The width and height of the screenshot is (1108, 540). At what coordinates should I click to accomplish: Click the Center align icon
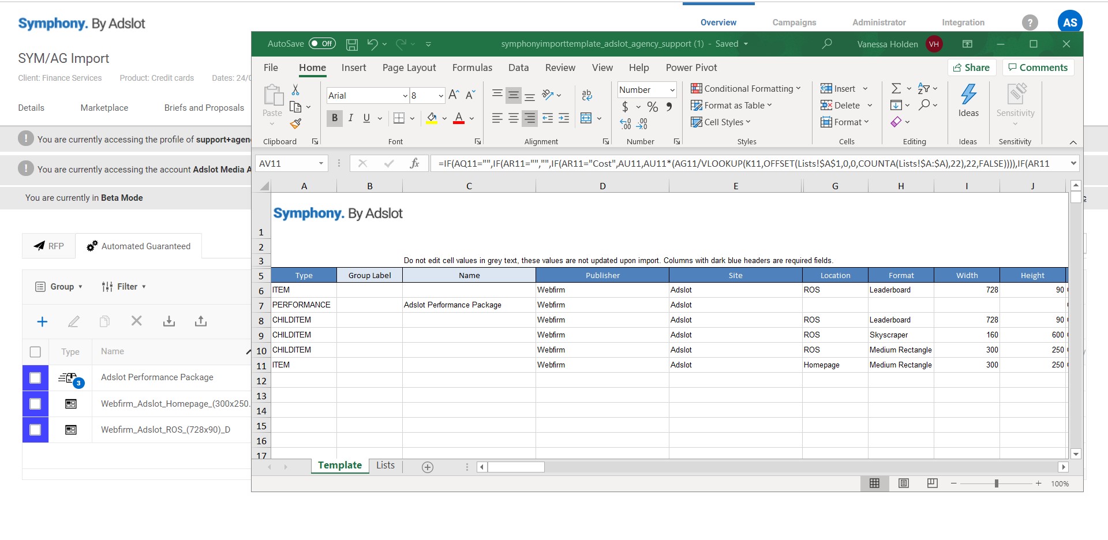513,118
